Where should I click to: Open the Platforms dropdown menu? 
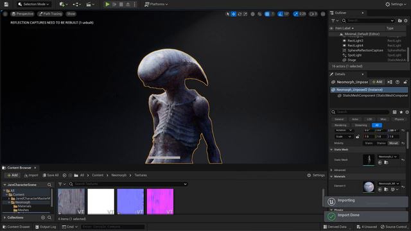click(156, 4)
